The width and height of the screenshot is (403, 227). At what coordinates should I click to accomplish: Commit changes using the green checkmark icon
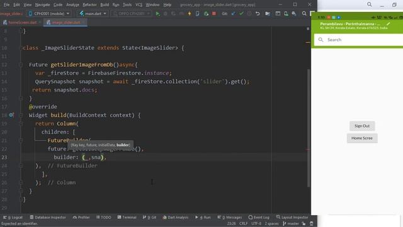pyautogui.click(x=241, y=14)
